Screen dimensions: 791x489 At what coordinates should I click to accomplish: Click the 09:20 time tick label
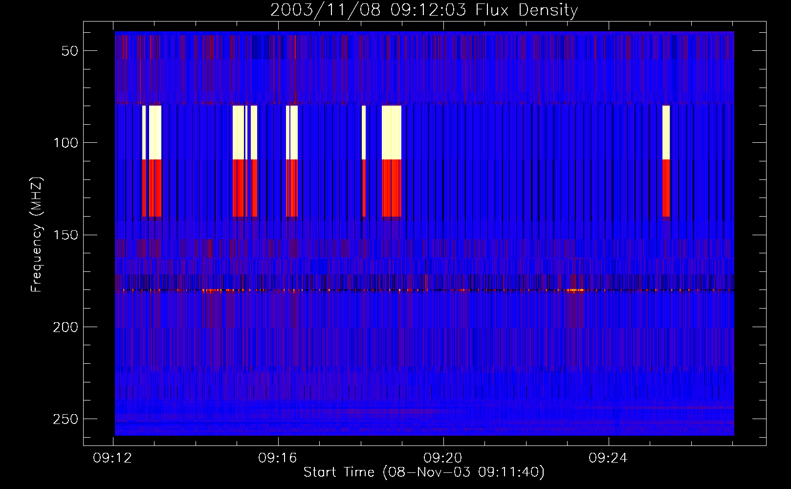(443, 458)
